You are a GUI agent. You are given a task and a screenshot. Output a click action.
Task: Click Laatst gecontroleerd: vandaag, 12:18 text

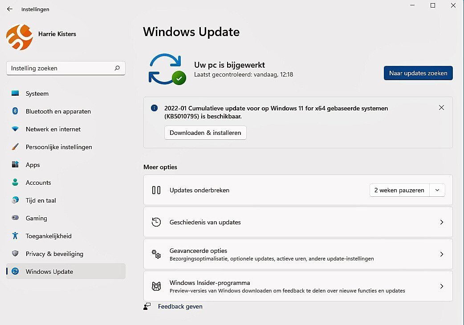tap(244, 74)
